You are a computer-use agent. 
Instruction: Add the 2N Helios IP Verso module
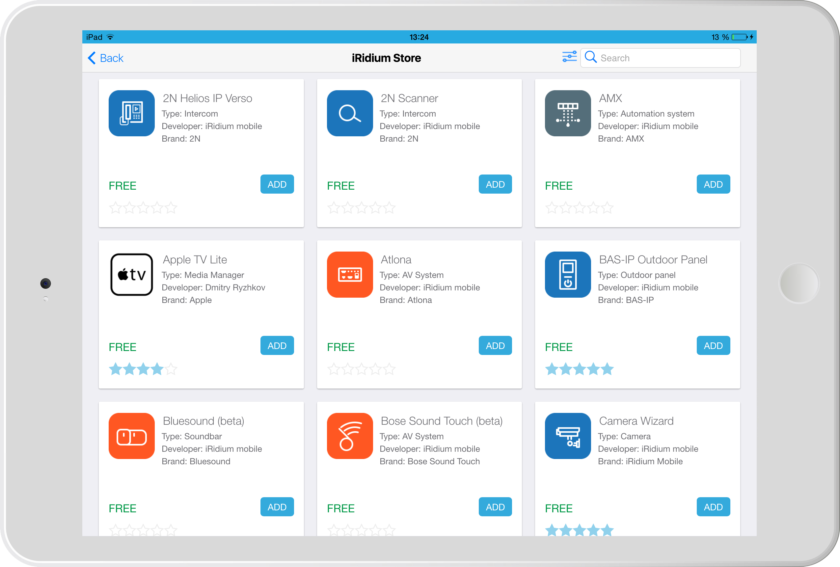click(277, 184)
